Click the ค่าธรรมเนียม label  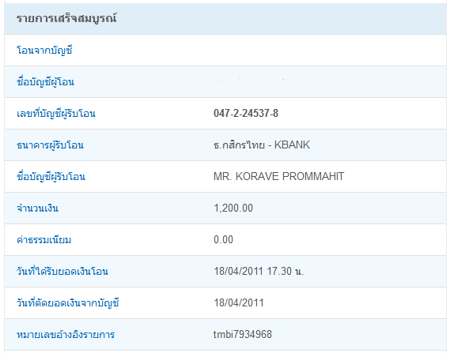point(44,240)
